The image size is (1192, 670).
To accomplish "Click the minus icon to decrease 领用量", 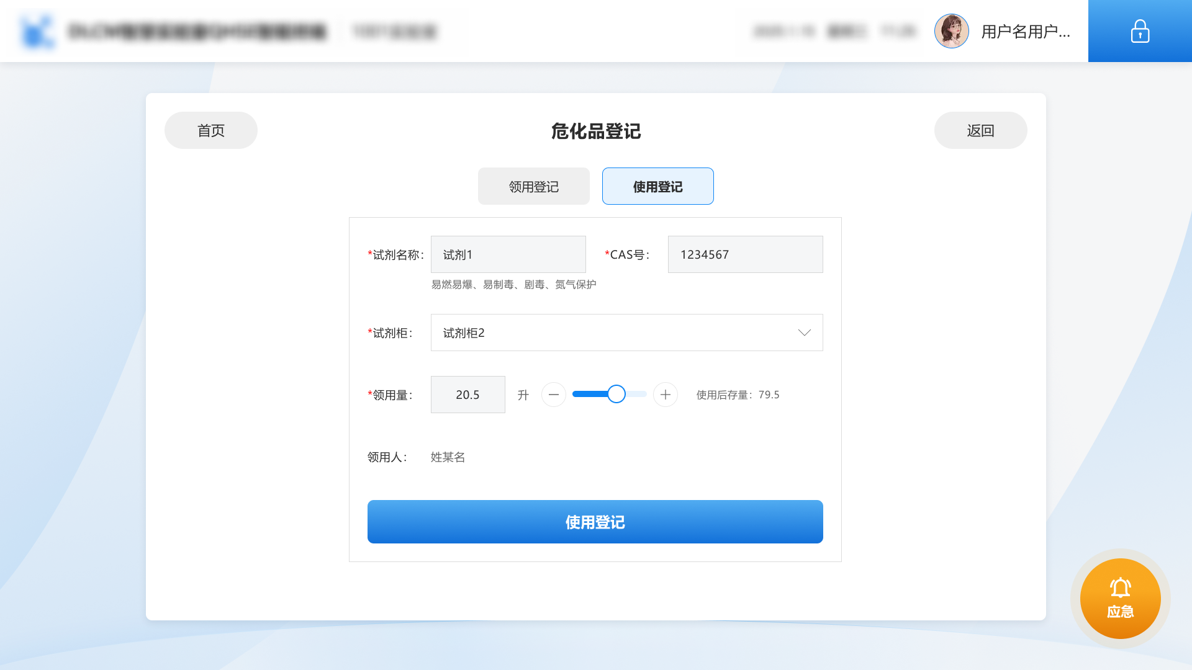I will (x=553, y=394).
